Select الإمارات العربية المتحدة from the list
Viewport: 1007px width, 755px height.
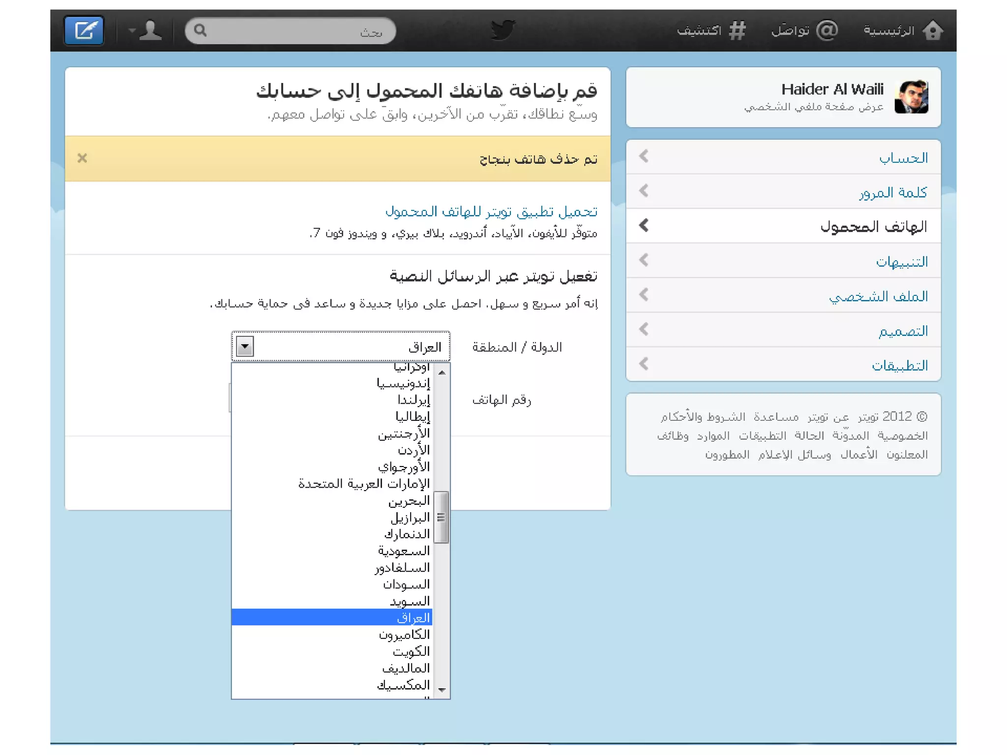pos(364,484)
